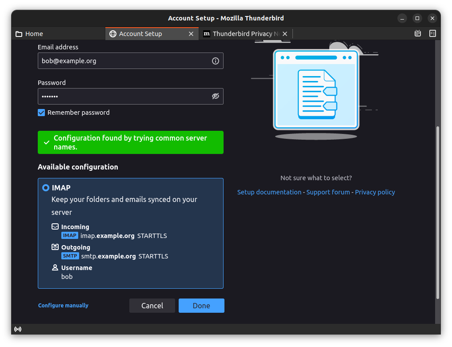Select the IMAP configuration radio button
The height and width of the screenshot is (347, 452).
(46, 188)
